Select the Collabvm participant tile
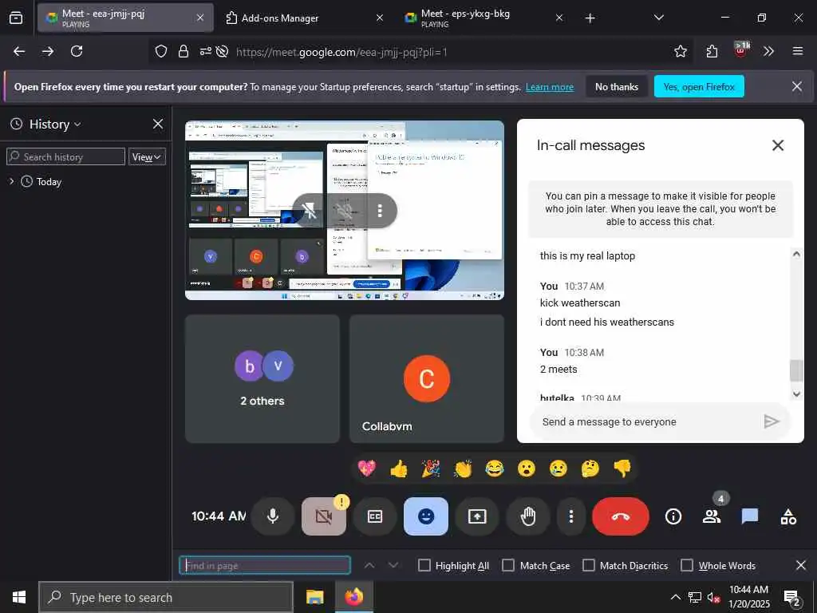817x613 pixels. point(427,378)
